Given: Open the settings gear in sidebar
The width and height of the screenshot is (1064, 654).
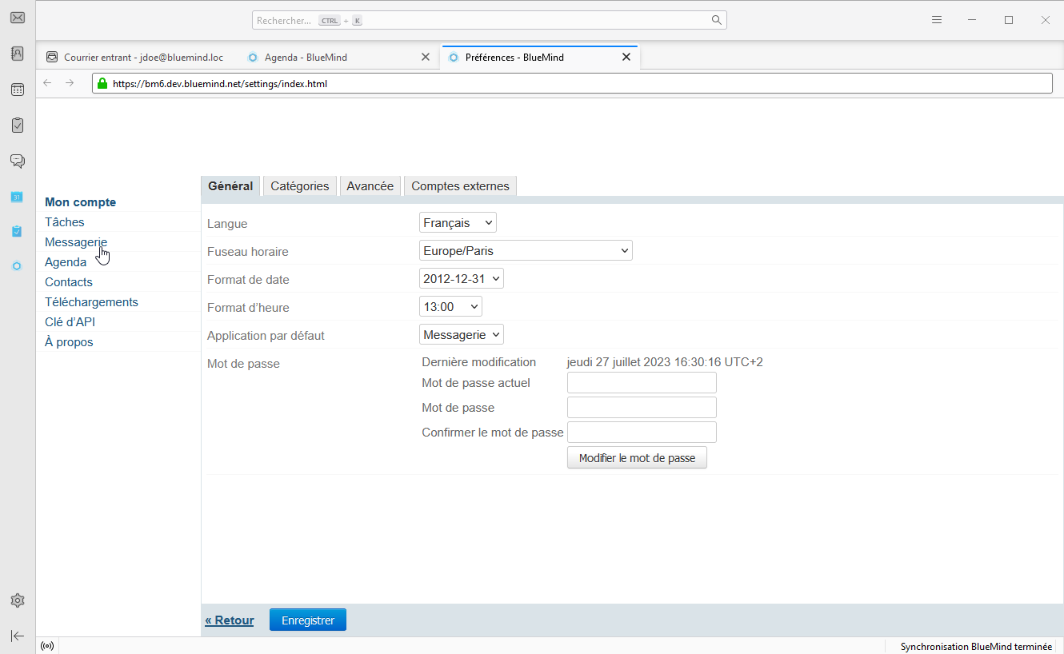Looking at the screenshot, I should click(17, 600).
